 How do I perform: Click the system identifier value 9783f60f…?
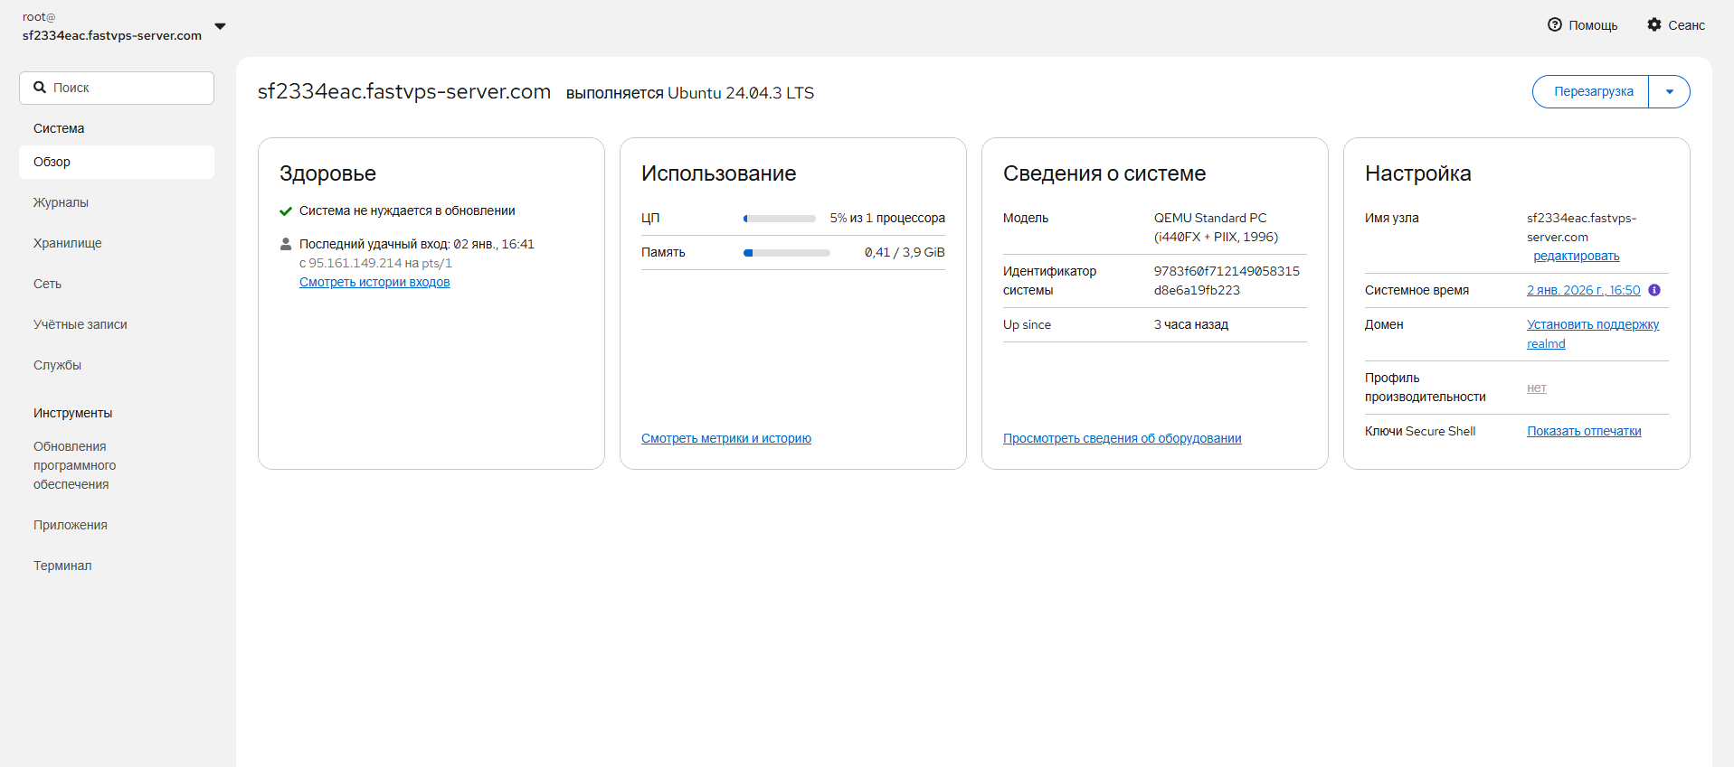[1227, 280]
